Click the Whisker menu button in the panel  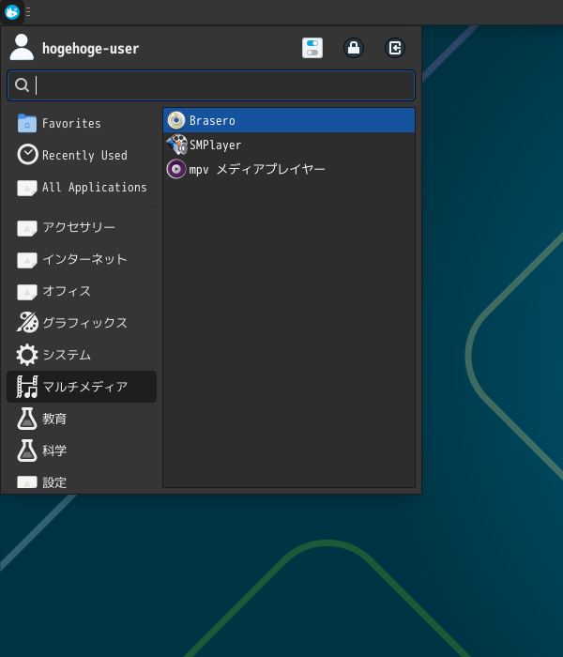12,12
